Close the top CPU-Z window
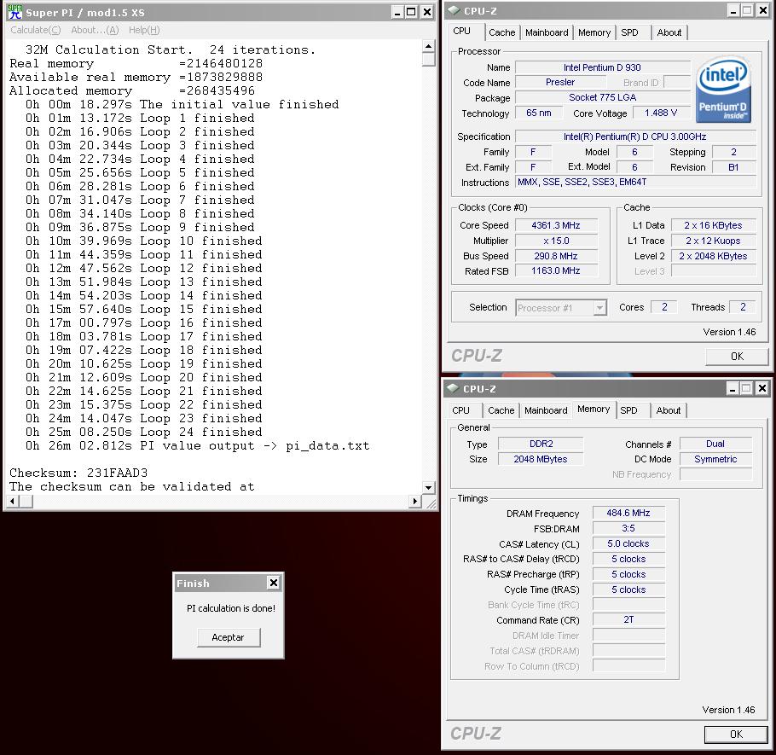776x755 pixels. (x=762, y=10)
